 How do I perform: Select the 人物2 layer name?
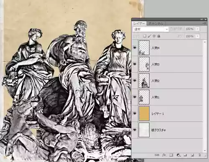point(155,81)
